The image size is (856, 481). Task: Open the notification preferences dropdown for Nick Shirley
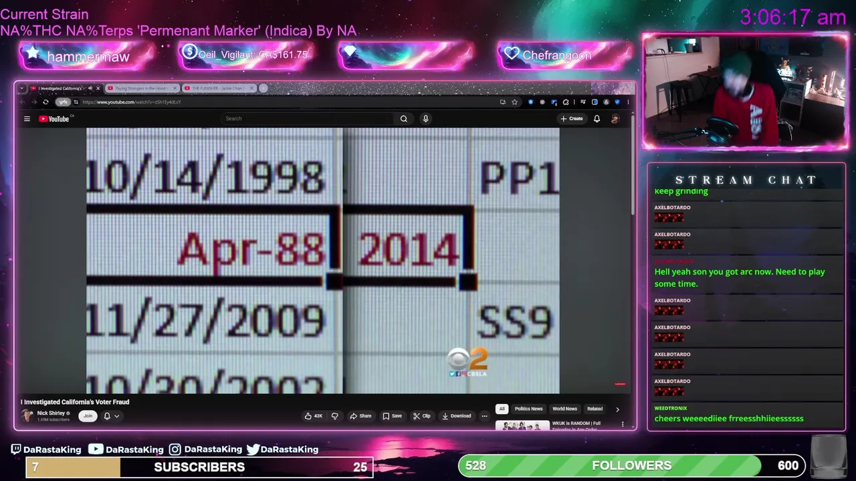click(x=111, y=416)
